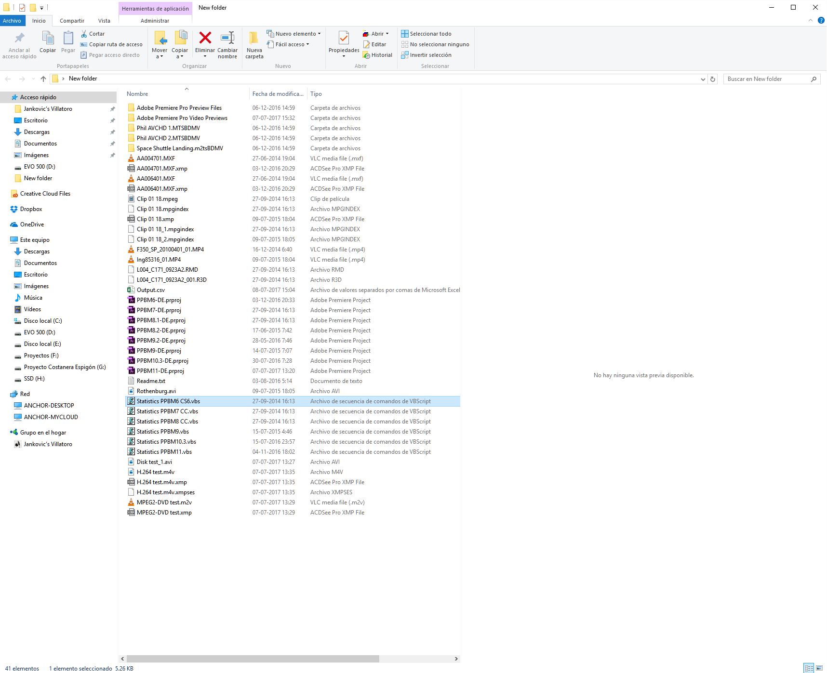Screen dimensions: 827x673
Task: Sort by Tipo column header
Action: click(316, 94)
